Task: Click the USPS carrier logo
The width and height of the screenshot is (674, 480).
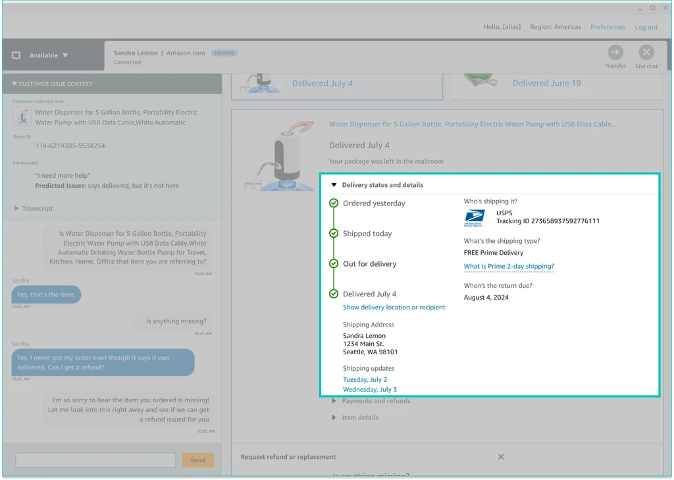Action: coord(474,217)
